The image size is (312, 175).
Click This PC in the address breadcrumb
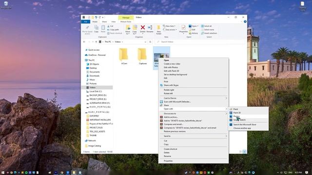[x=108, y=42]
